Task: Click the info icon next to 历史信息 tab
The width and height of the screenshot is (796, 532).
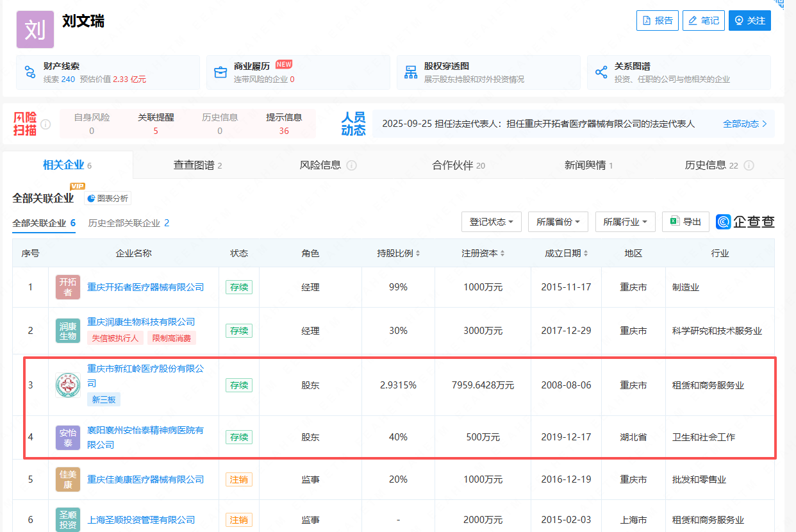Action: coord(749,165)
